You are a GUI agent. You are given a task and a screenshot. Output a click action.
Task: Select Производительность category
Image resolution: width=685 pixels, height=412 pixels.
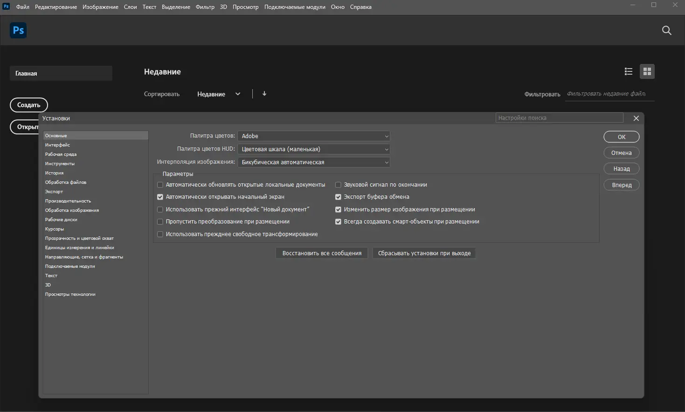(96, 201)
